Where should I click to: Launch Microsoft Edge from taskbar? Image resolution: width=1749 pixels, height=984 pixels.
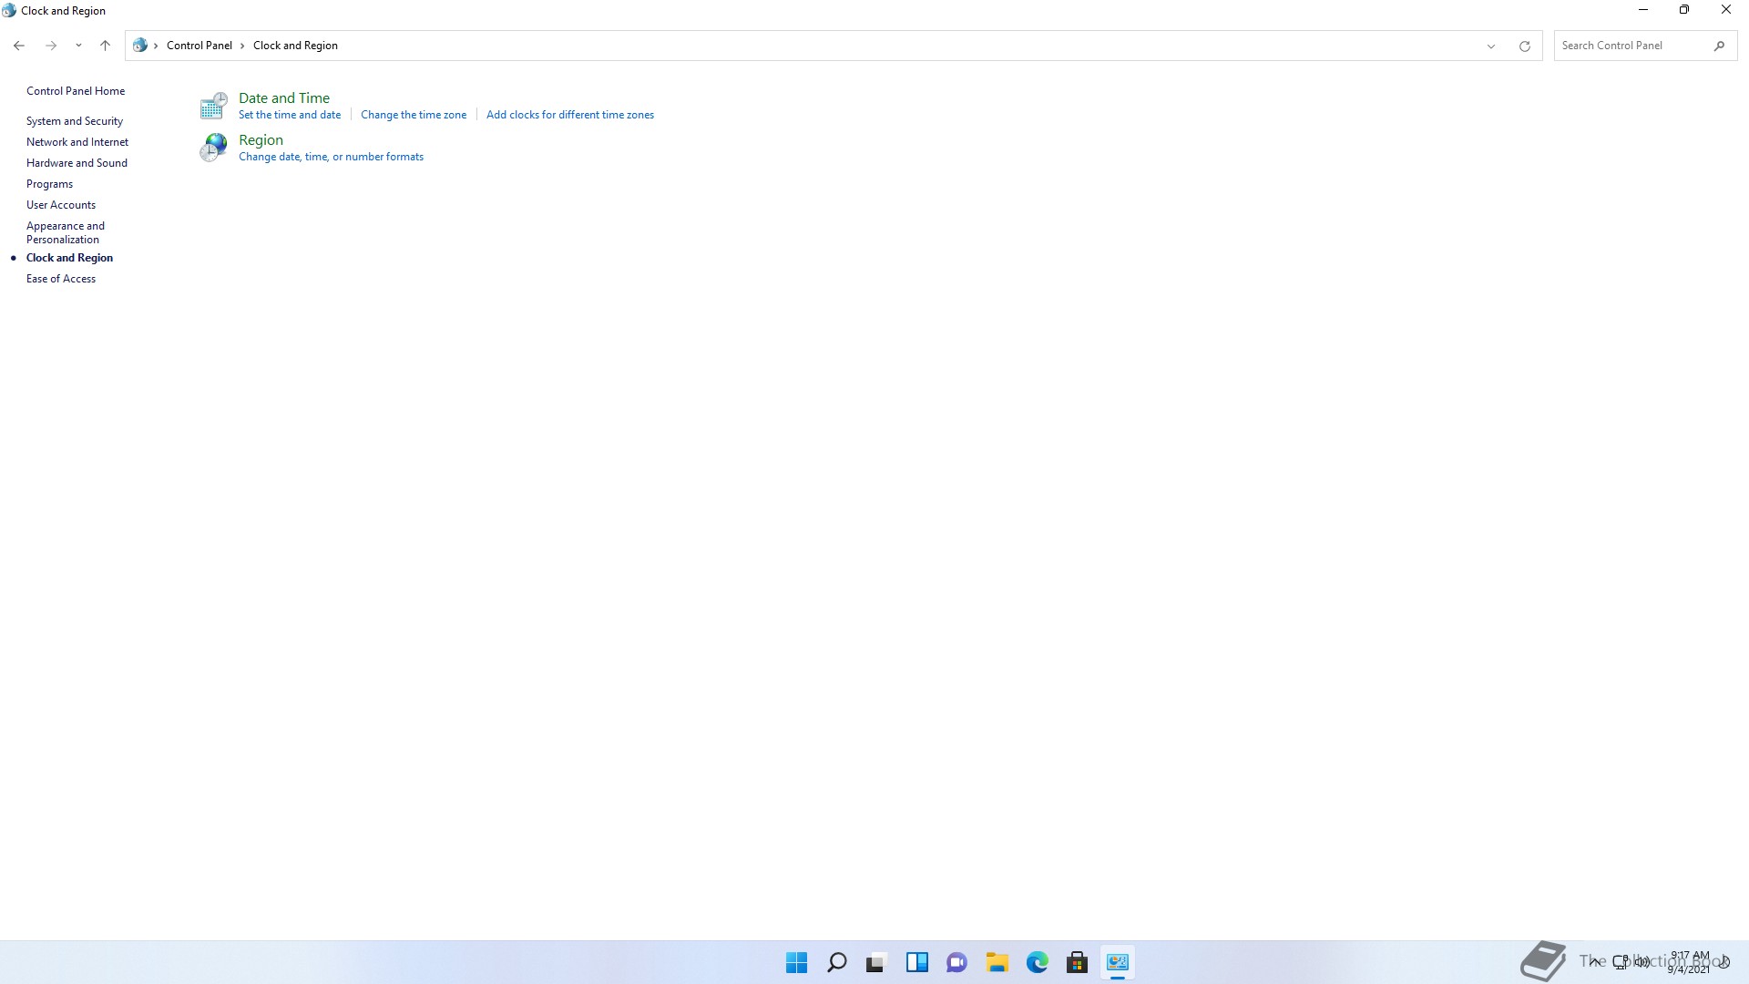1037,962
